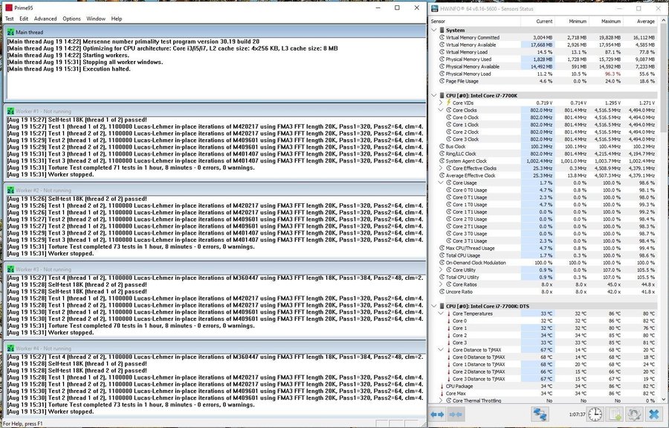Viewport: 669px width, 428px height.
Task: Click the 'Worker #3 - Not running' title bar
Action: (215, 269)
